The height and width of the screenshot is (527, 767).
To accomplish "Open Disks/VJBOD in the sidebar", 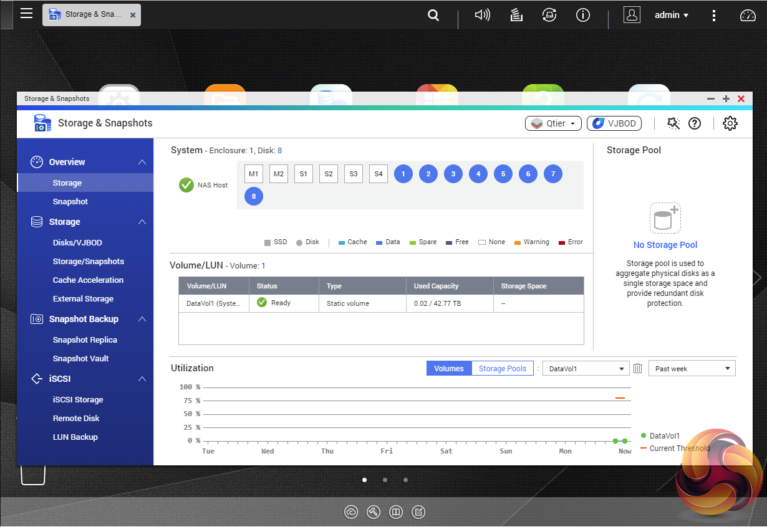I will (77, 243).
